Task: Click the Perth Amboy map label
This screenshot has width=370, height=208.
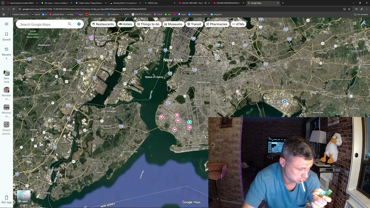Action: pos(44,193)
